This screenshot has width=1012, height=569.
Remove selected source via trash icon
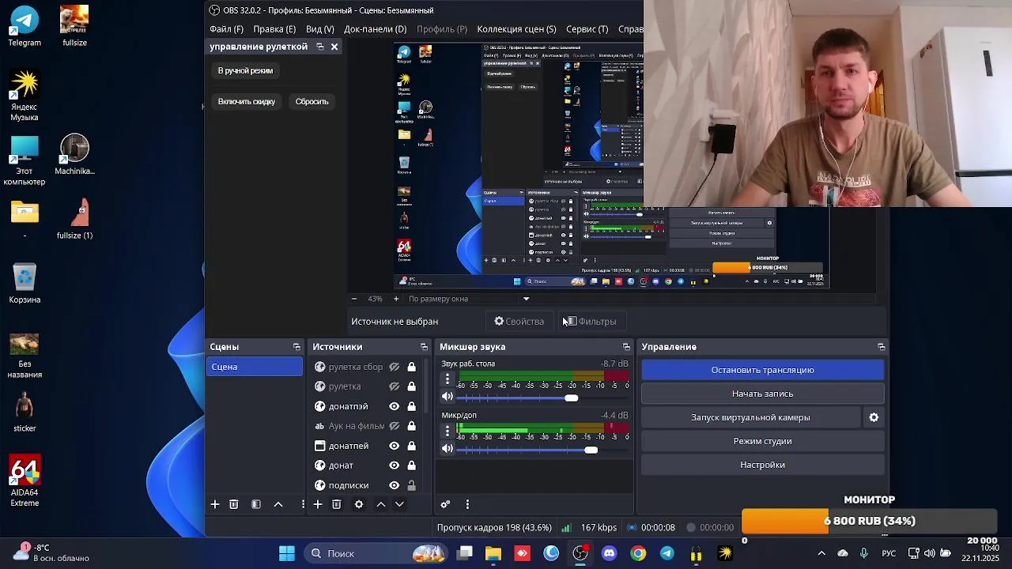click(x=337, y=504)
